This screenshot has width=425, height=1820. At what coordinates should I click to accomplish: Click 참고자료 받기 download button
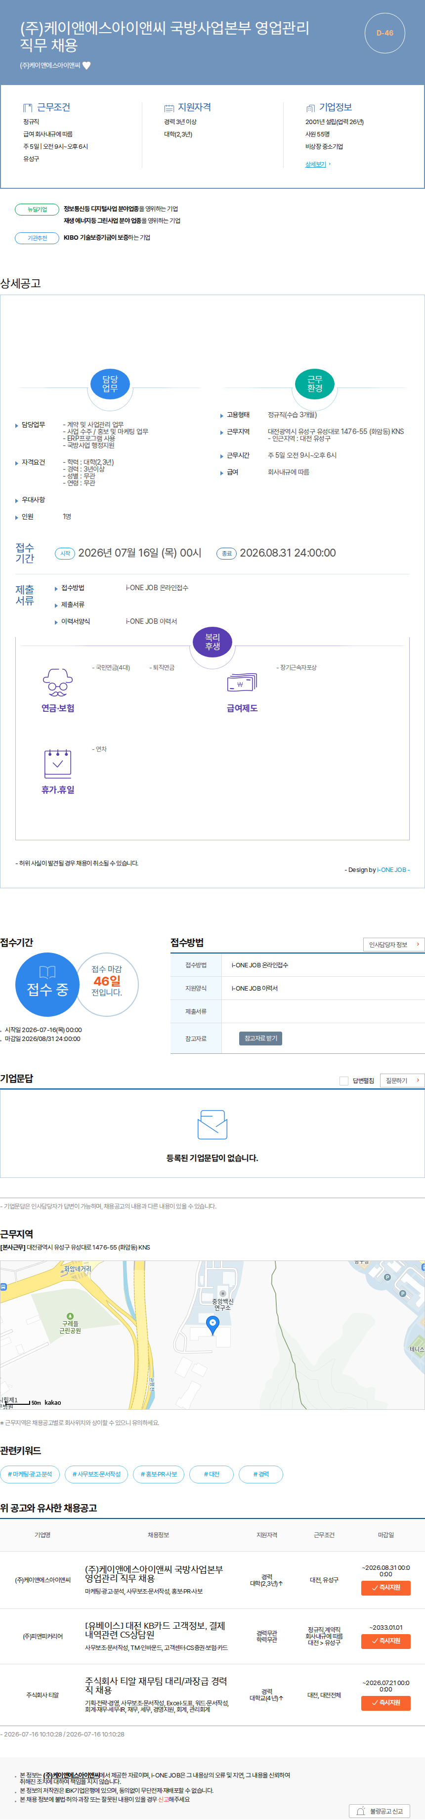[260, 1038]
